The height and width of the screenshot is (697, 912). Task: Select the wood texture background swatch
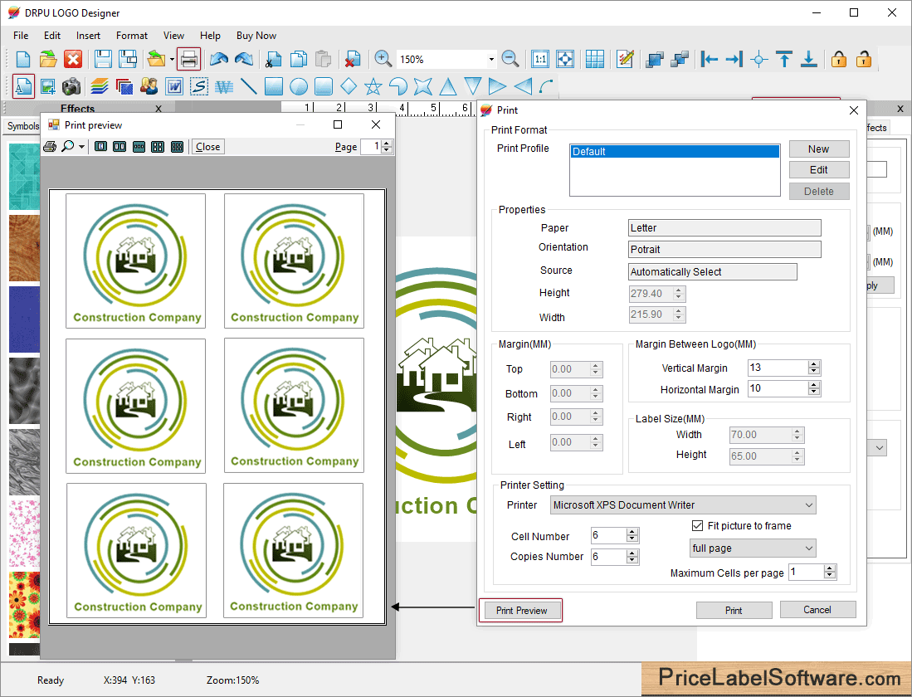tap(24, 248)
